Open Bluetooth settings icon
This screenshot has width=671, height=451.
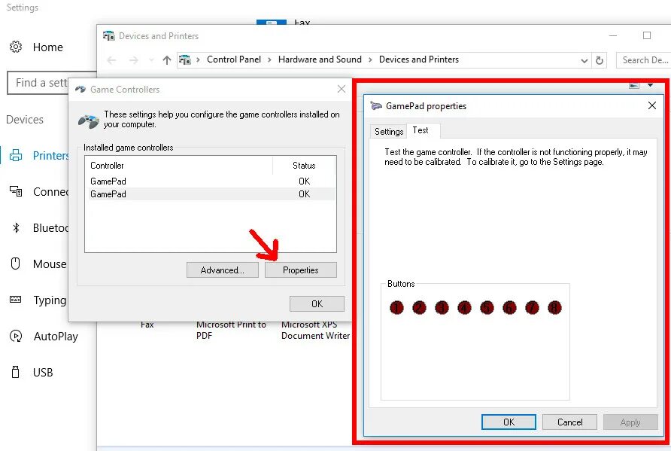[x=16, y=227]
